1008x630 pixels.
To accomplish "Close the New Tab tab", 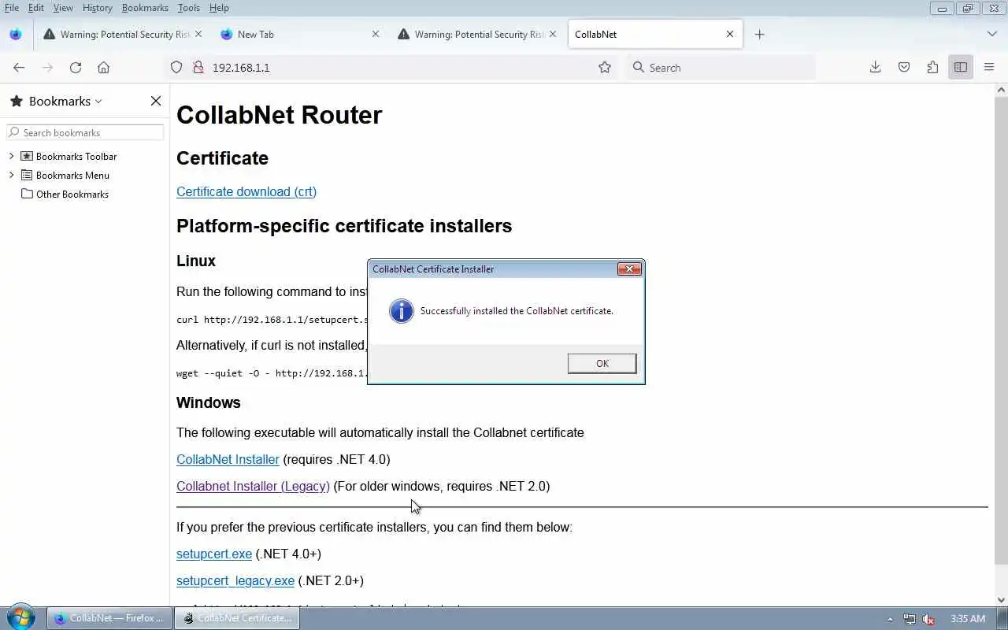I will click(x=375, y=34).
